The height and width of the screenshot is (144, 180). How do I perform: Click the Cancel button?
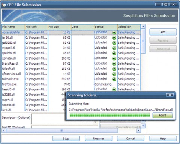[x=130, y=138]
